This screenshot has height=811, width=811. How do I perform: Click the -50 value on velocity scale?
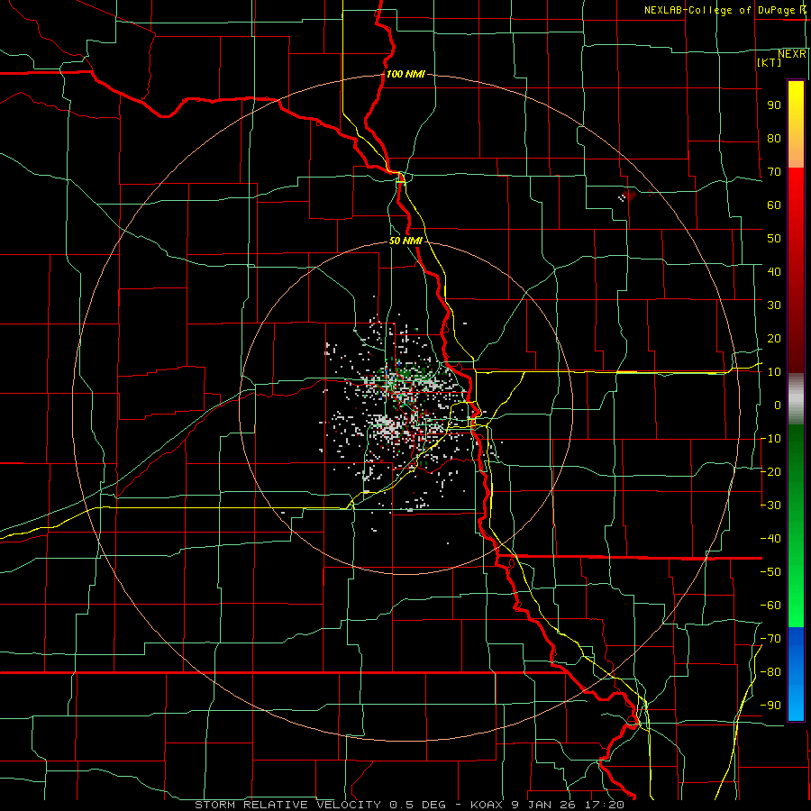[x=770, y=572]
